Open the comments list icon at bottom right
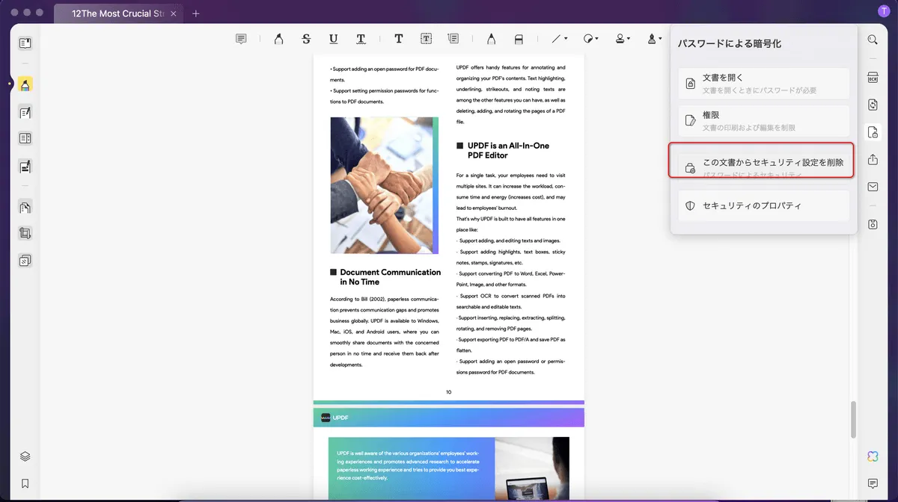The width and height of the screenshot is (898, 502). click(x=873, y=483)
